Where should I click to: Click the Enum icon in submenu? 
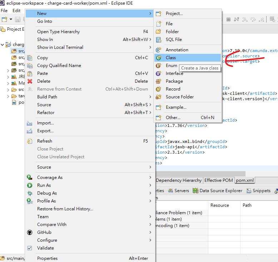coord(158,66)
